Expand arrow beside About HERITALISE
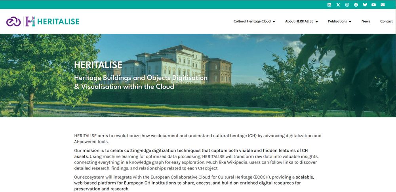 click(x=316, y=22)
